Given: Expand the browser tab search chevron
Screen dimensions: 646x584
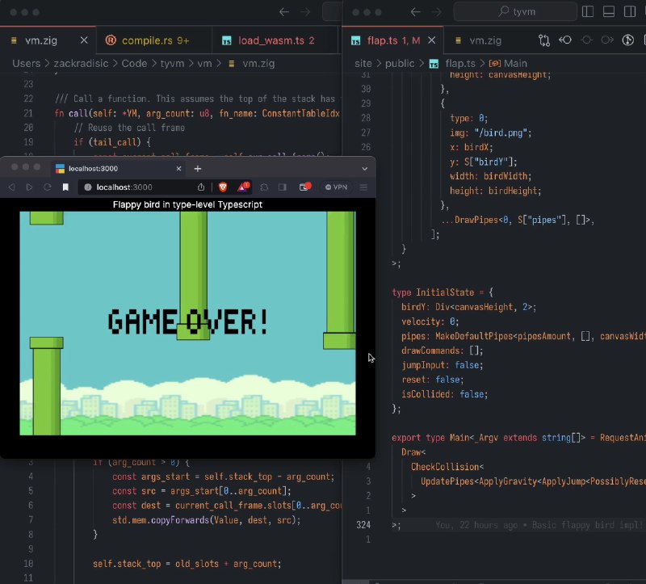Looking at the screenshot, I should pos(365,169).
